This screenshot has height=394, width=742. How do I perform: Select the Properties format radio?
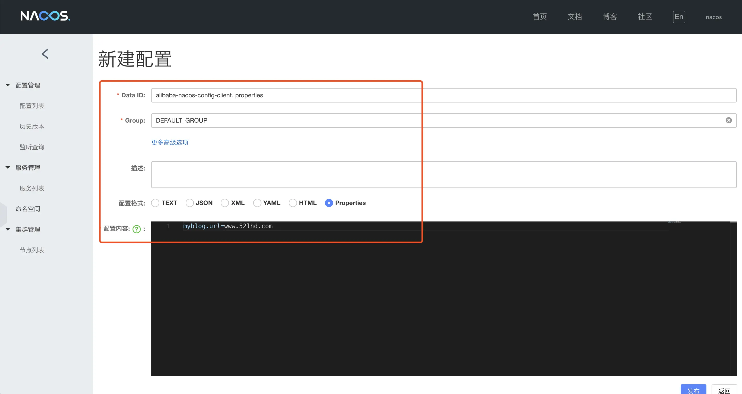[x=329, y=203]
